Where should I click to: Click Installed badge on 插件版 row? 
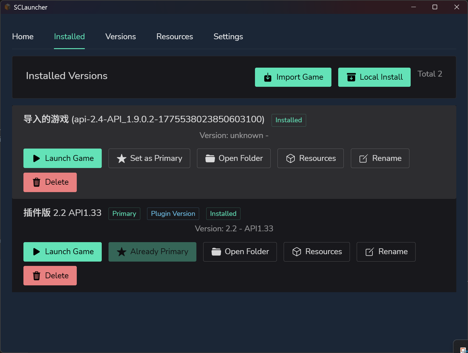tap(223, 214)
